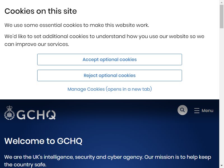Click the UK's intelligence agency mission text

point(108,161)
